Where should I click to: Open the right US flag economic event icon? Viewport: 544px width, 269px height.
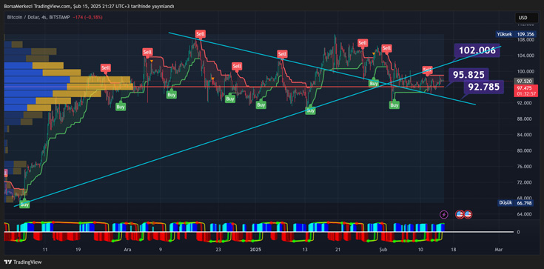pos(467,214)
